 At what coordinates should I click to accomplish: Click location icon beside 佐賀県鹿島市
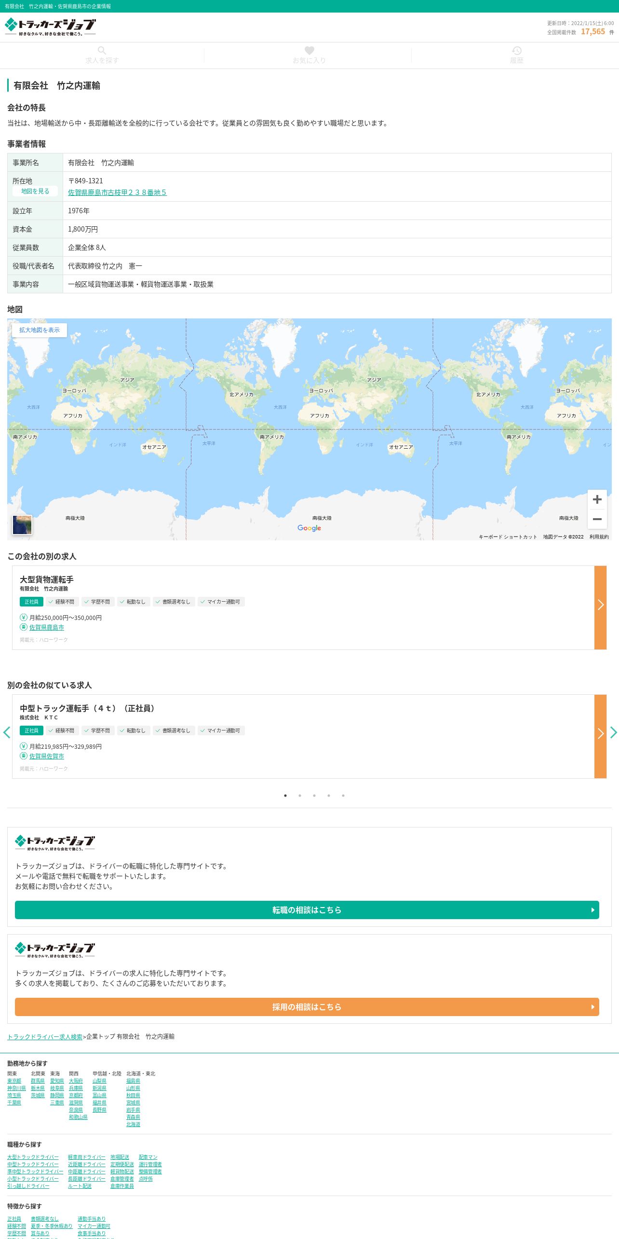tap(24, 627)
